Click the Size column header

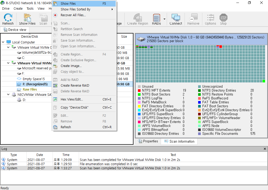[124, 36]
